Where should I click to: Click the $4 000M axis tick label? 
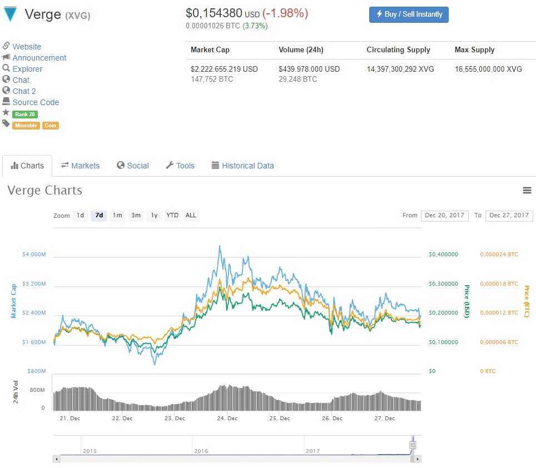click(x=34, y=255)
